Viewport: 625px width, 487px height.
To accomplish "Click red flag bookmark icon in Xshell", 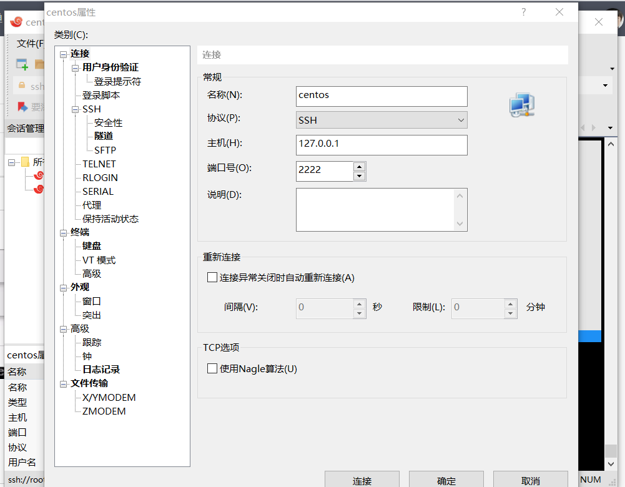I will [22, 107].
